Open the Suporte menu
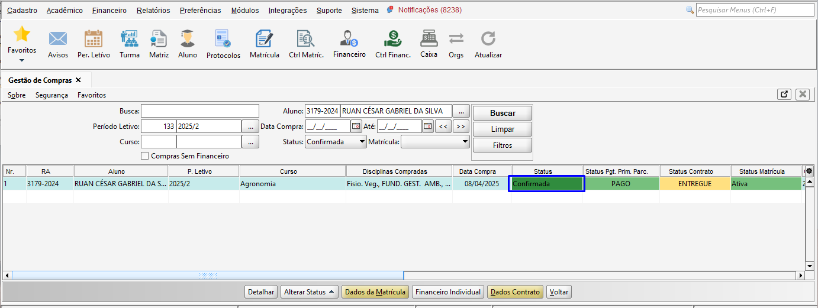Screen dimensions: 818x308 point(329,10)
